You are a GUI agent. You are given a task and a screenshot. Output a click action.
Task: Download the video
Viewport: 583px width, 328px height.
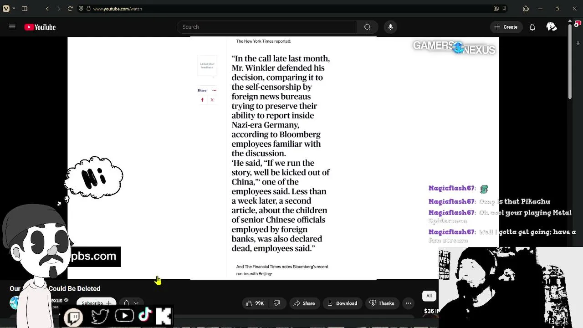(343, 303)
